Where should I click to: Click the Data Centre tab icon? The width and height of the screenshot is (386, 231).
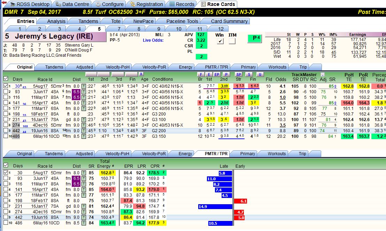(58, 4)
